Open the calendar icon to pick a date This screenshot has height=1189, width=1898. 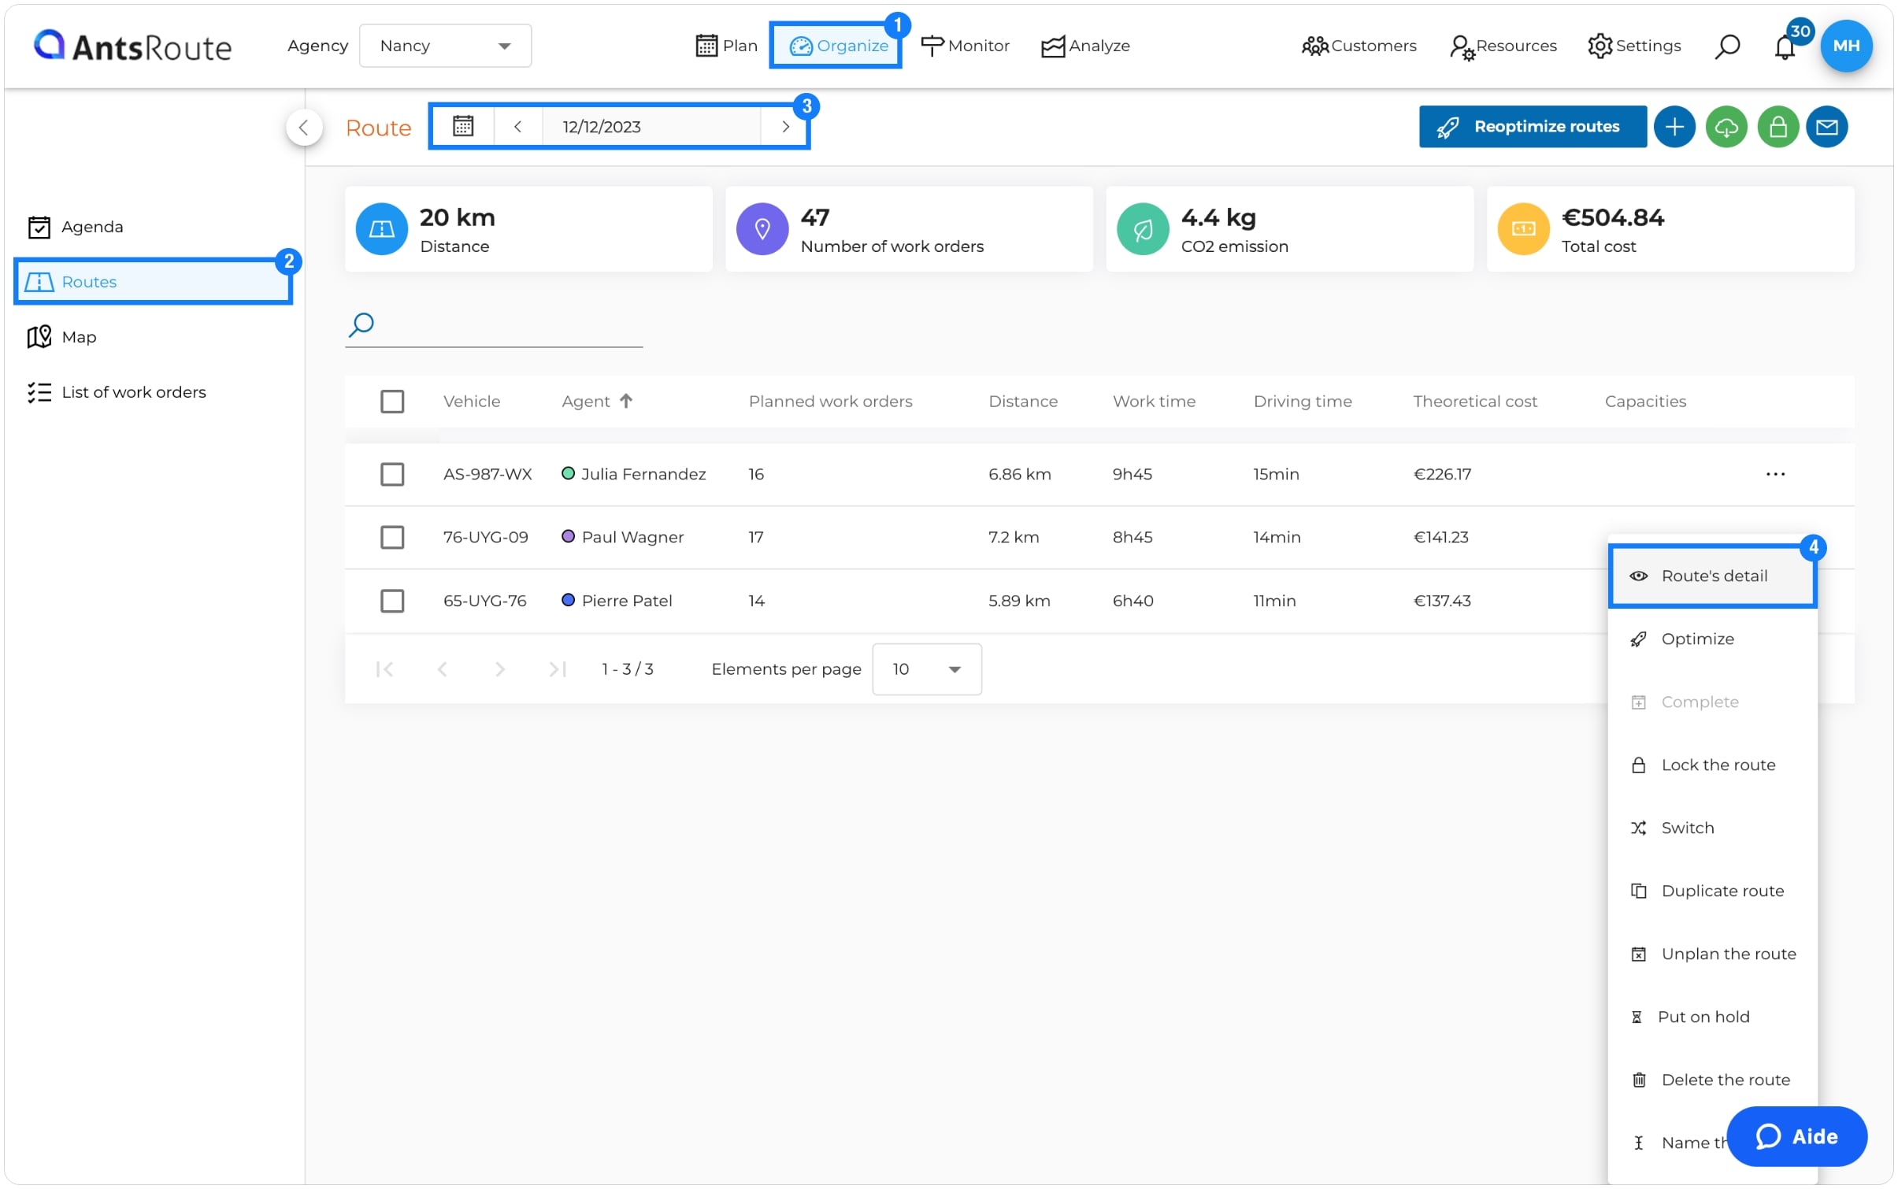pyautogui.click(x=464, y=126)
